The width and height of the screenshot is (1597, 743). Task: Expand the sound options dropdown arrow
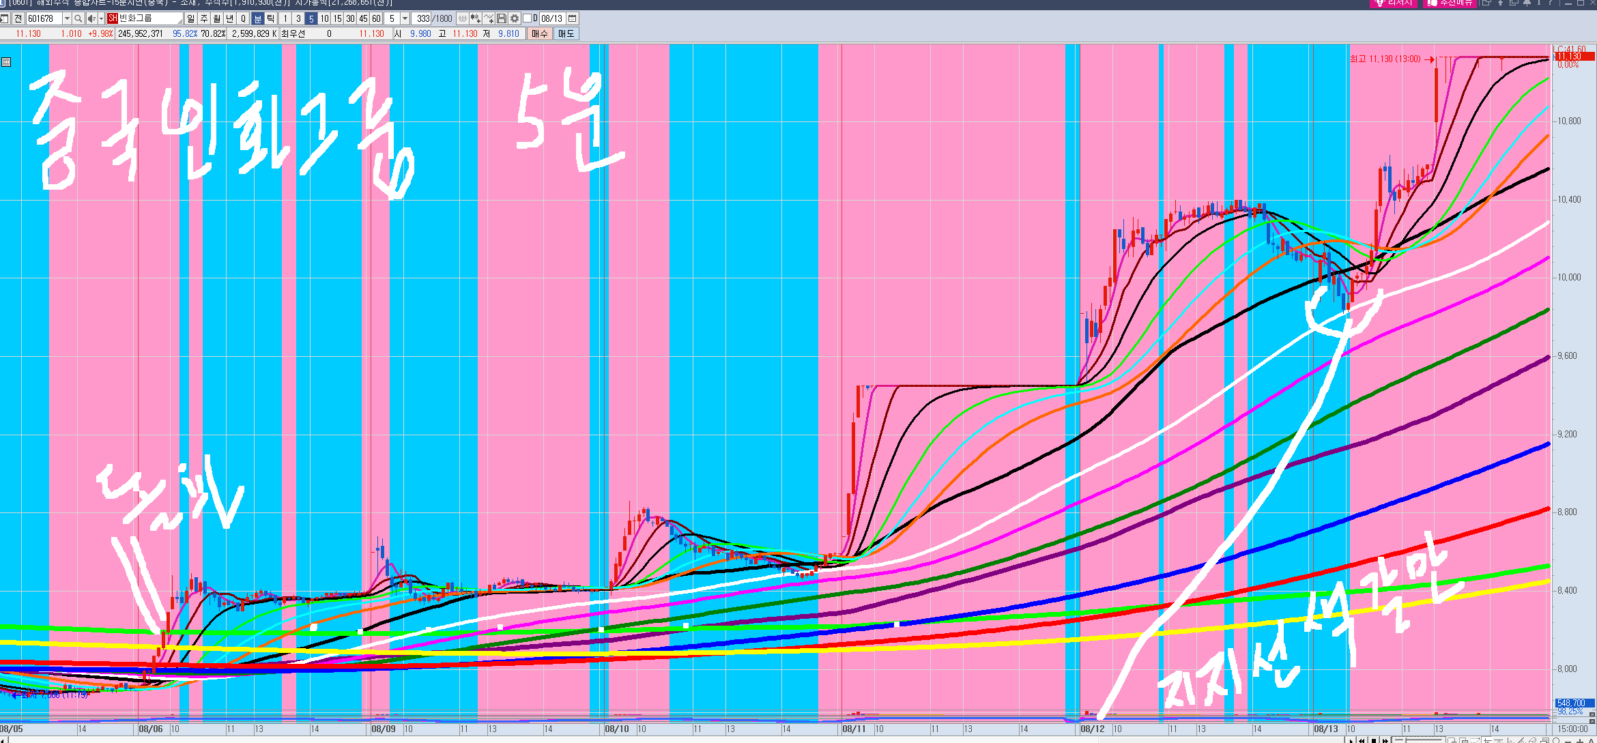click(x=101, y=18)
